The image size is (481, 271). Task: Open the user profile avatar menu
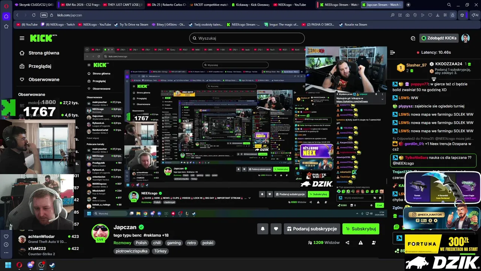pyautogui.click(x=466, y=38)
